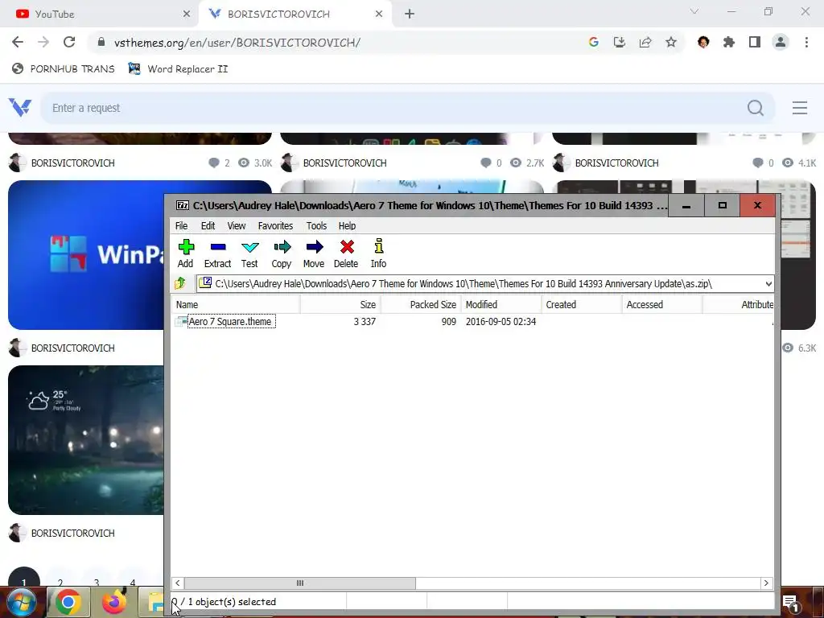This screenshot has width=824, height=618.
Task: Delete using the red X toolbar icon
Action: 346,253
